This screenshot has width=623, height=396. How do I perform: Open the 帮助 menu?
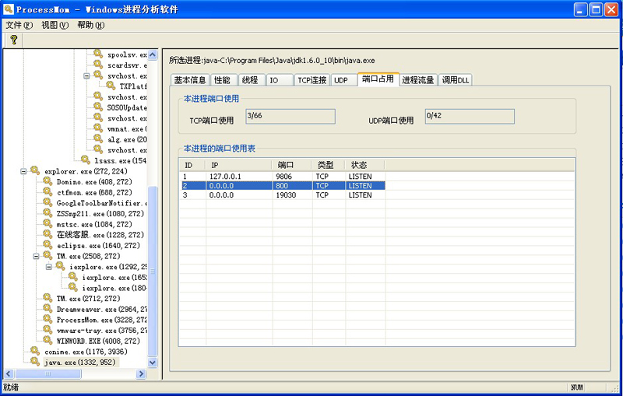click(90, 25)
